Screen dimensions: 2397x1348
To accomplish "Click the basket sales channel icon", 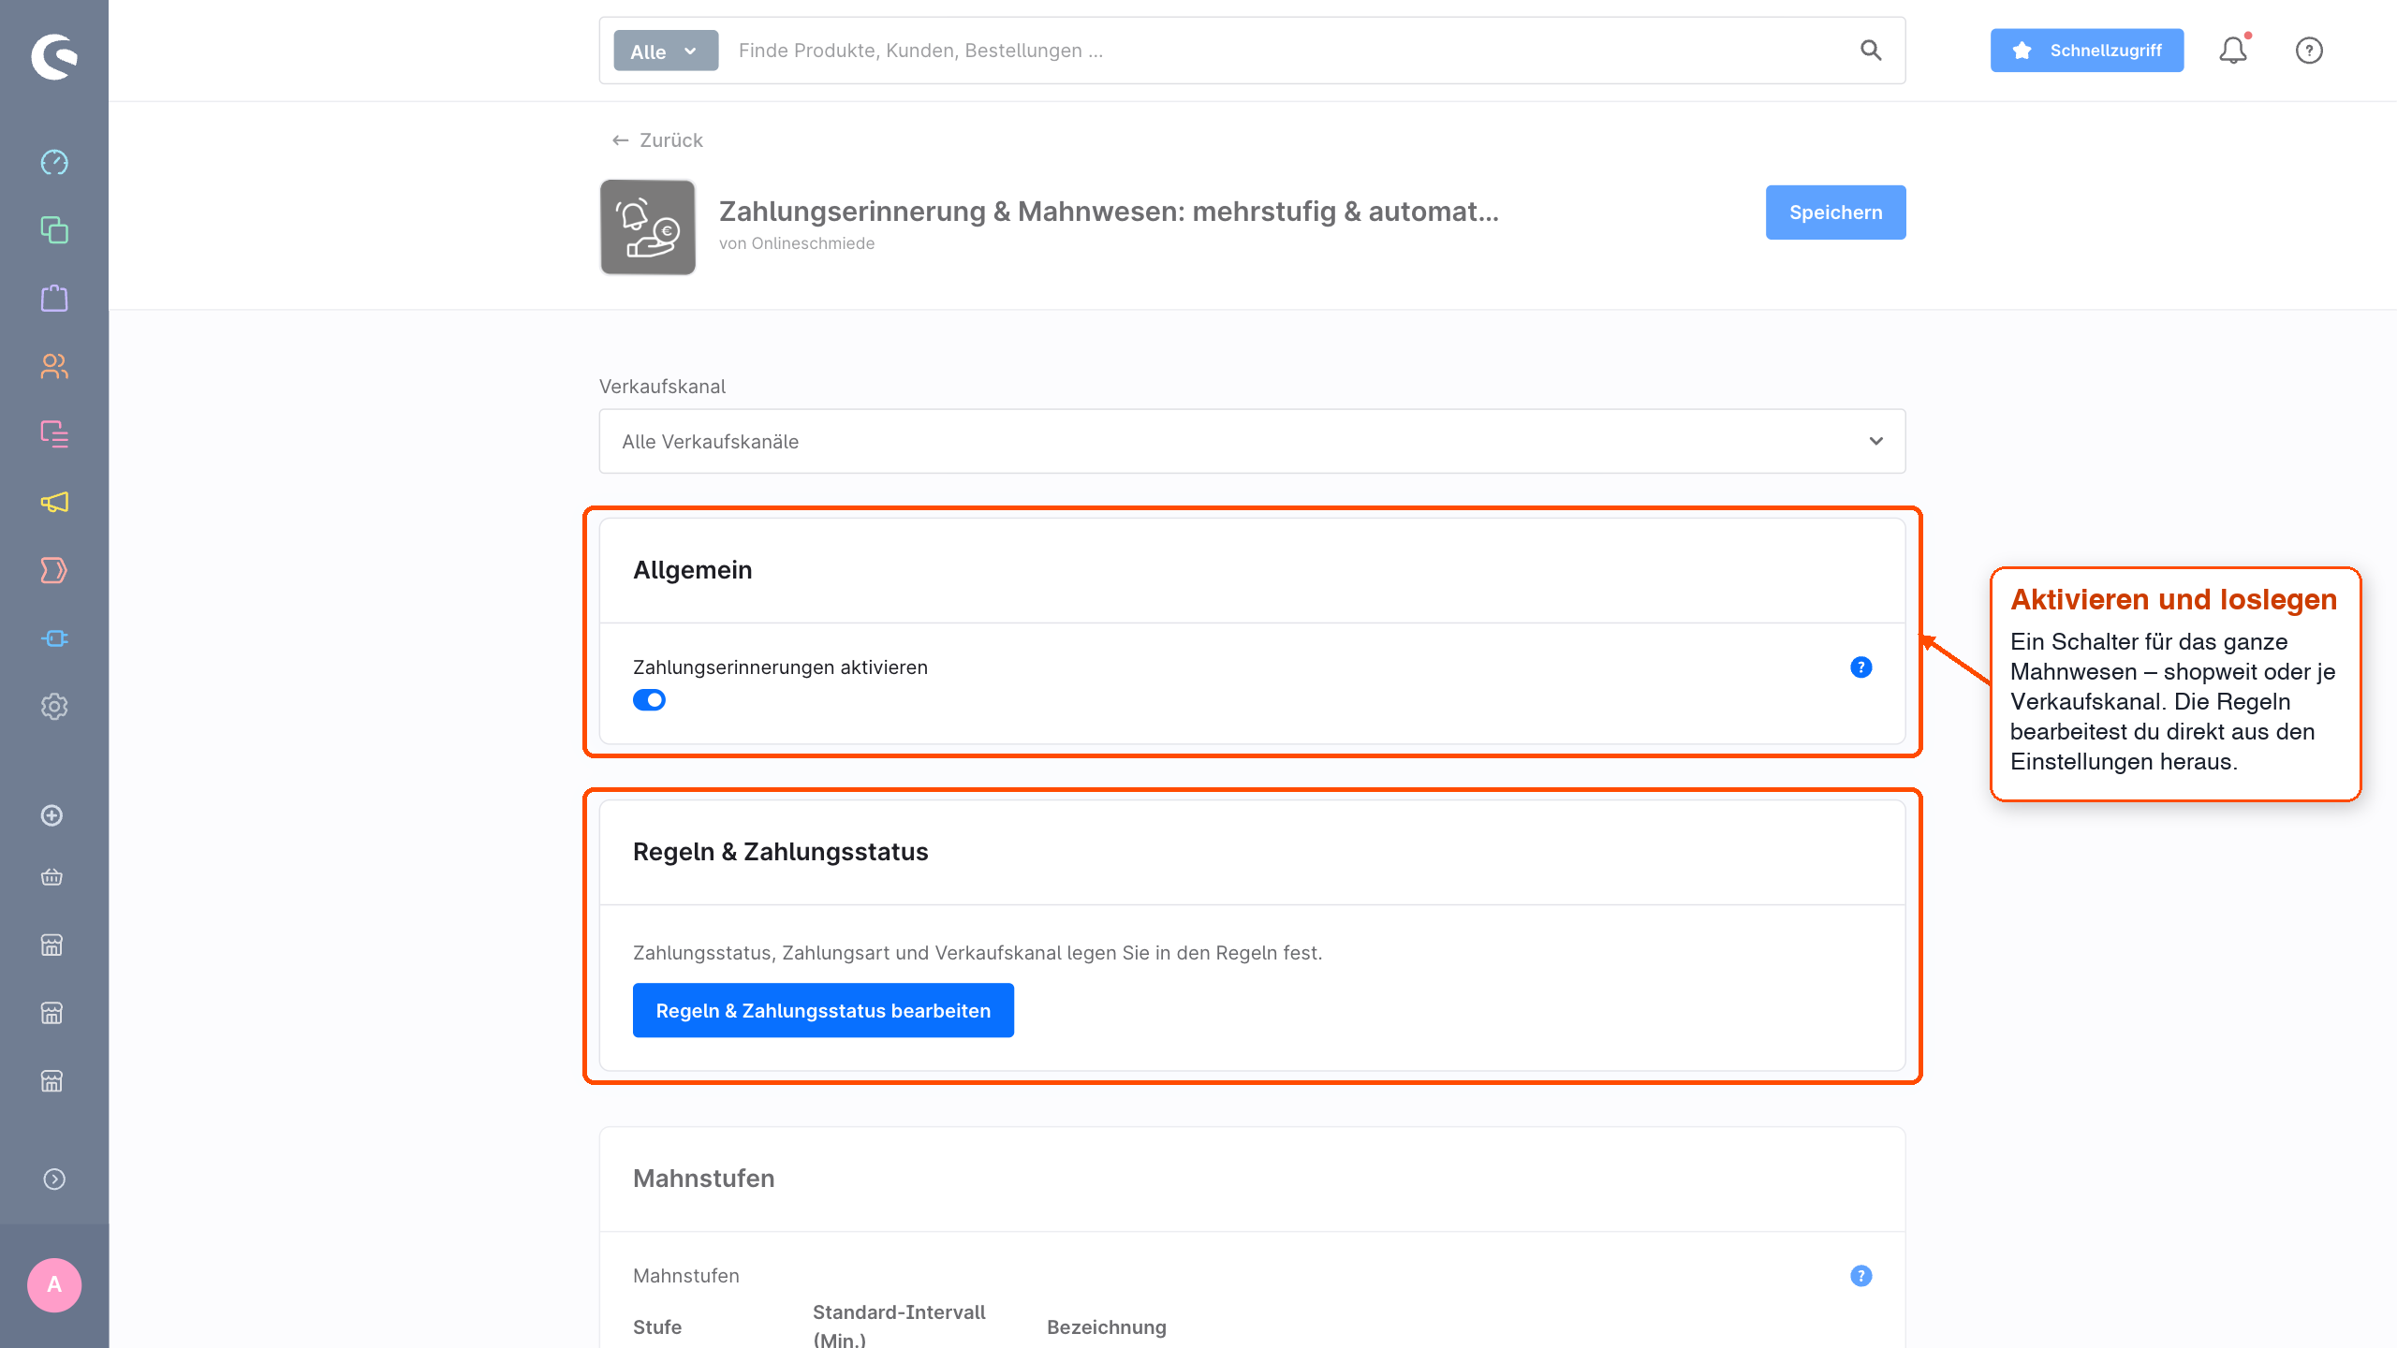I will click(x=52, y=877).
